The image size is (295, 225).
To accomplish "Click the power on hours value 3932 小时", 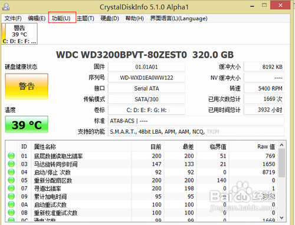I will point(264,110).
